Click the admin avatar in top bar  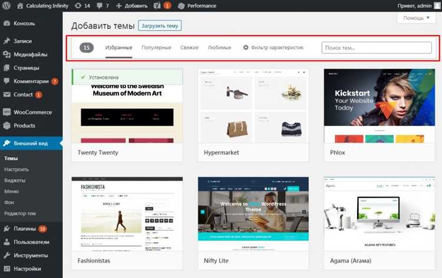(x=437, y=6)
